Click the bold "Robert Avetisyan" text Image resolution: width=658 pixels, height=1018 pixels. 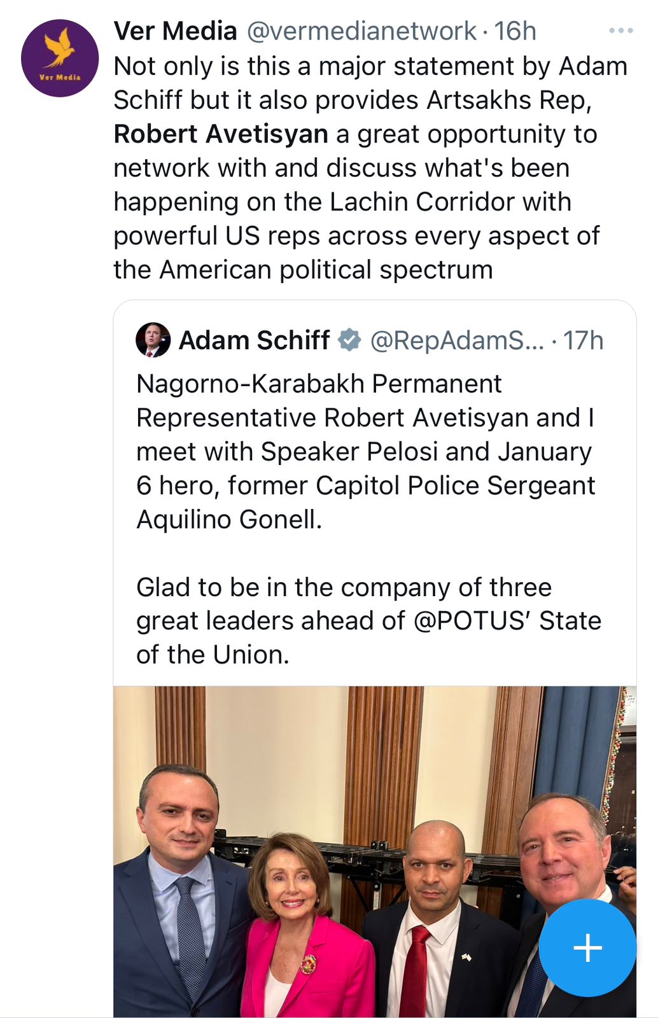coord(221,134)
